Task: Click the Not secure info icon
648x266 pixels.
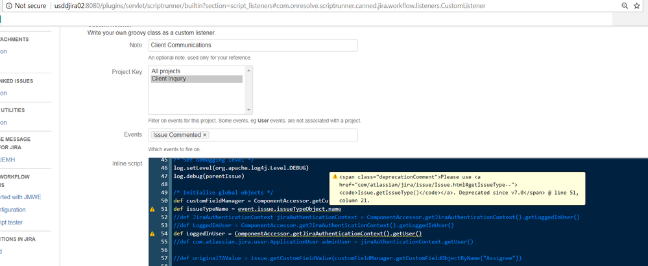Action: pyautogui.click(x=8, y=6)
